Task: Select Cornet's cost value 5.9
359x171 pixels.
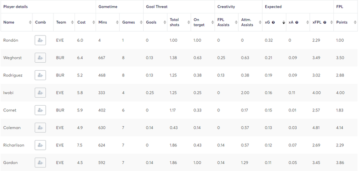Action: point(80,110)
